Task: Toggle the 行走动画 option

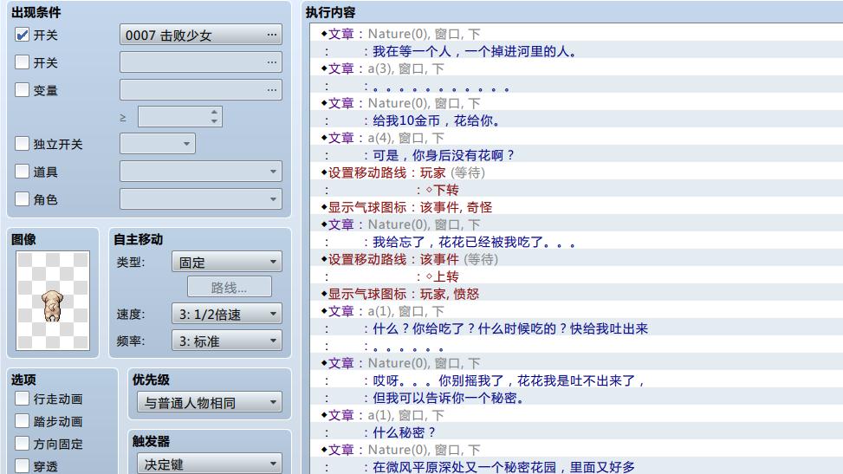Action: point(22,399)
